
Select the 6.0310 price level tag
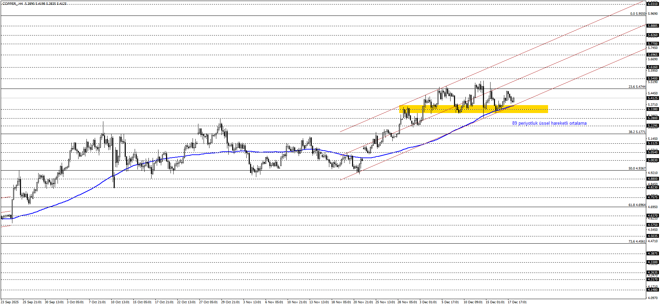tap(653, 4)
